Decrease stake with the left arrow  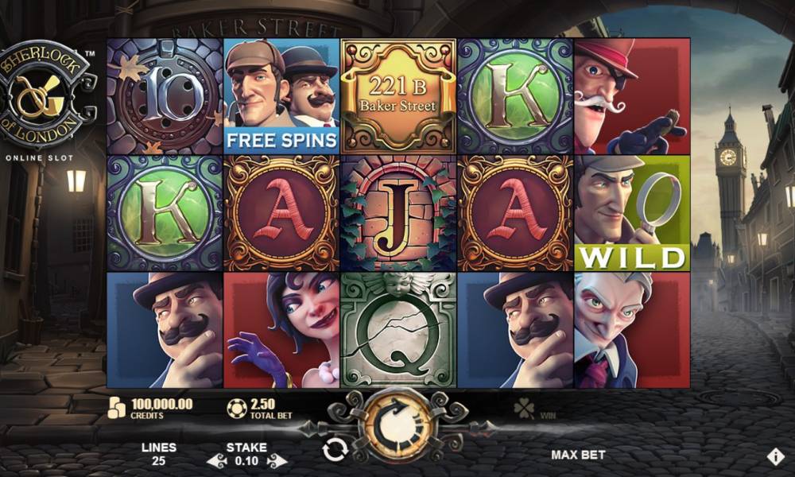pos(218,461)
